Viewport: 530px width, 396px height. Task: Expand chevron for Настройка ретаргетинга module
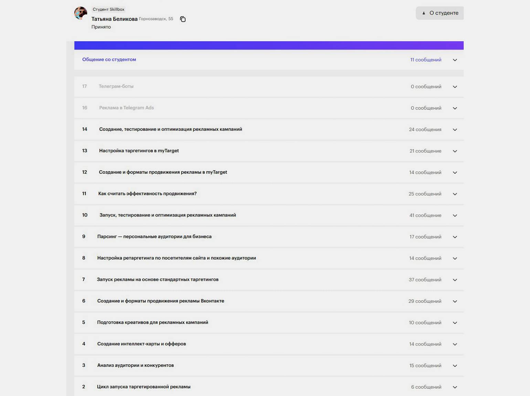(x=455, y=258)
